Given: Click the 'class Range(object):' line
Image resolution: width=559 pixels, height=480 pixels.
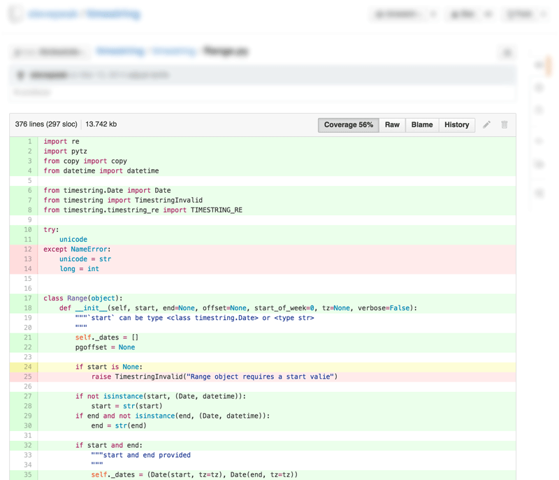Looking at the screenshot, I should click(83, 298).
